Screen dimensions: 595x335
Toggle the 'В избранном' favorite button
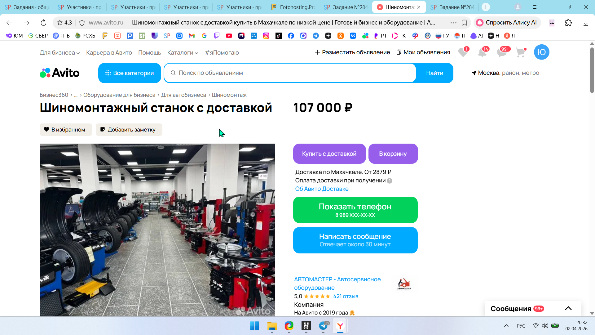66,130
